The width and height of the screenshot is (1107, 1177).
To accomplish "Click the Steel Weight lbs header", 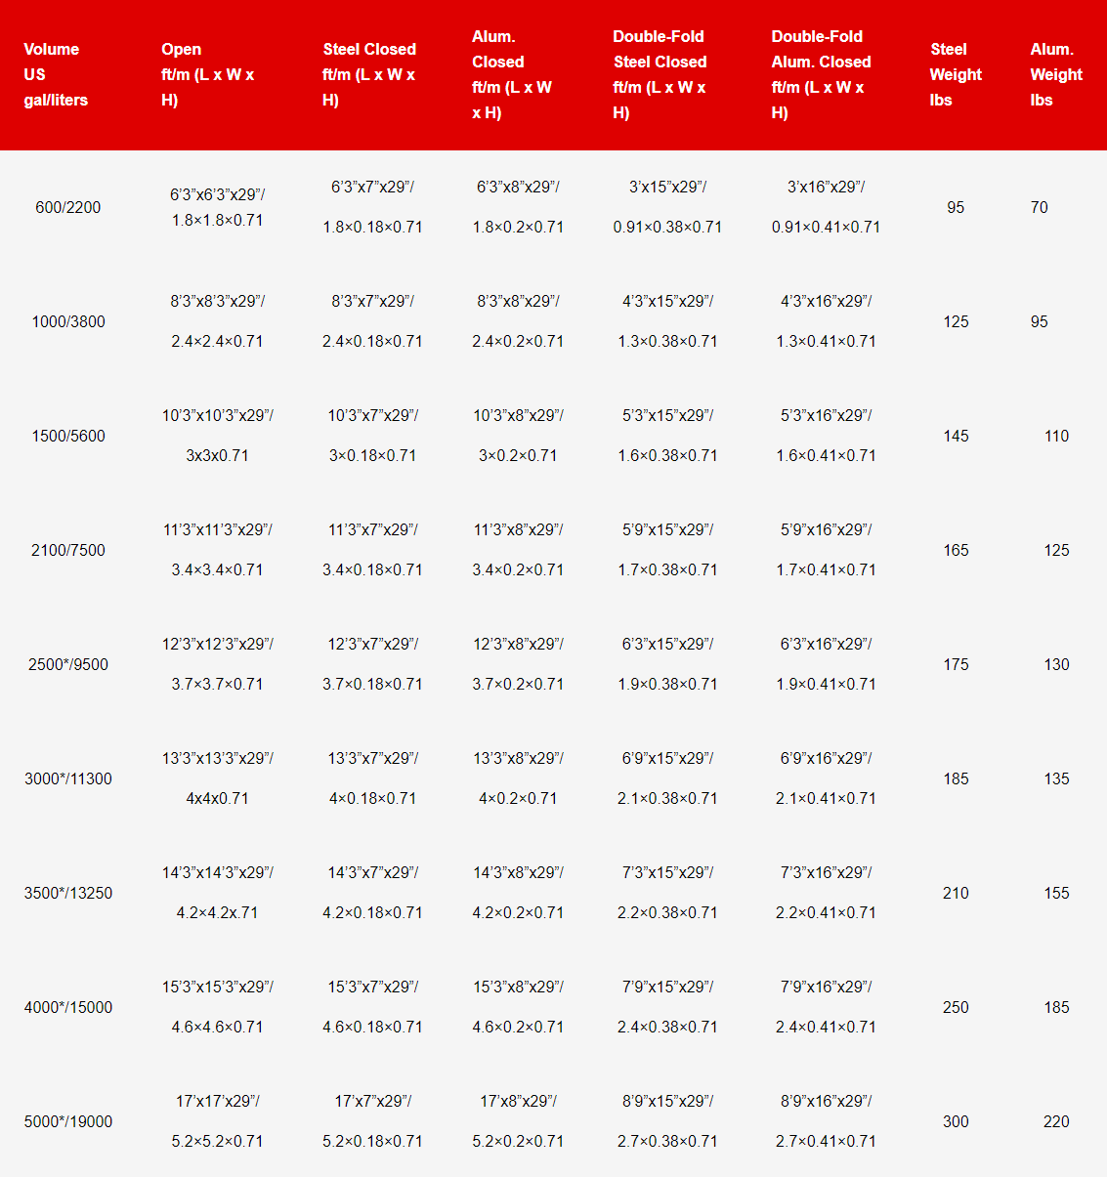I will pos(956,74).
